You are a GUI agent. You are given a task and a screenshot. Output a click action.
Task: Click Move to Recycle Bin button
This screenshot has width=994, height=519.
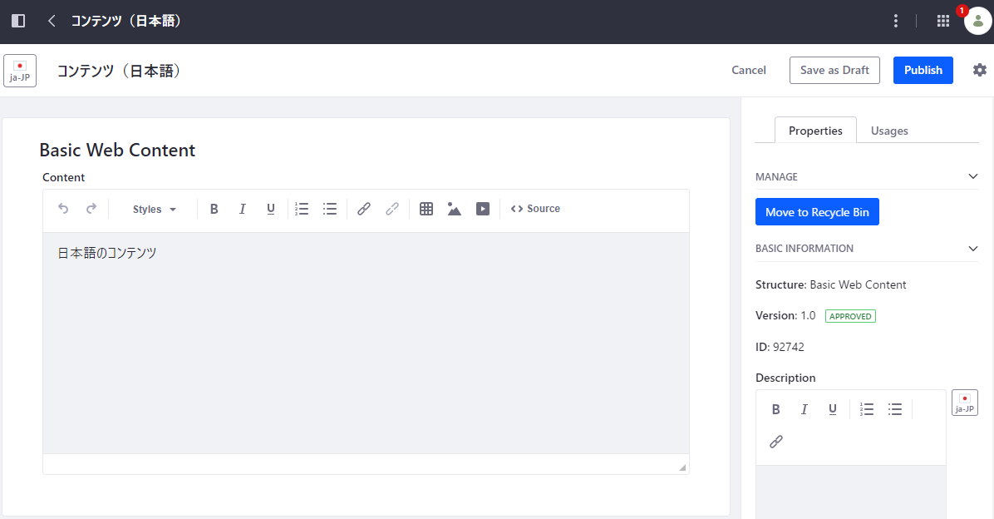click(x=817, y=212)
